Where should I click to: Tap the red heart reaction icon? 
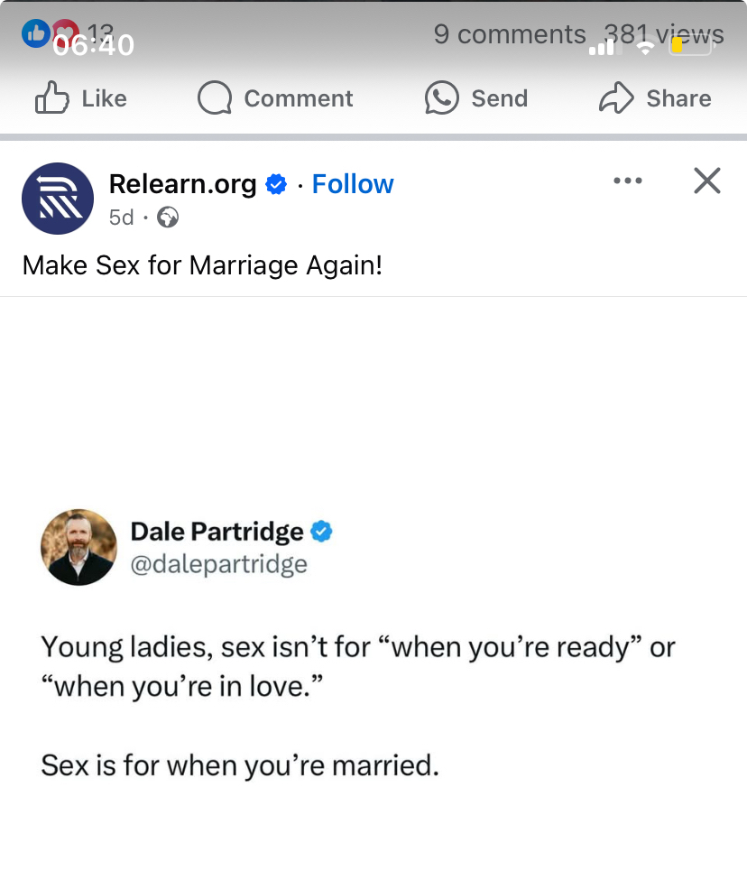[x=61, y=33]
